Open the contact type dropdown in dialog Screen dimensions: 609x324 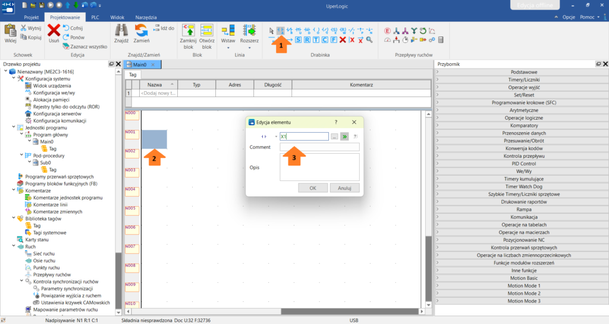pyautogui.click(x=276, y=136)
